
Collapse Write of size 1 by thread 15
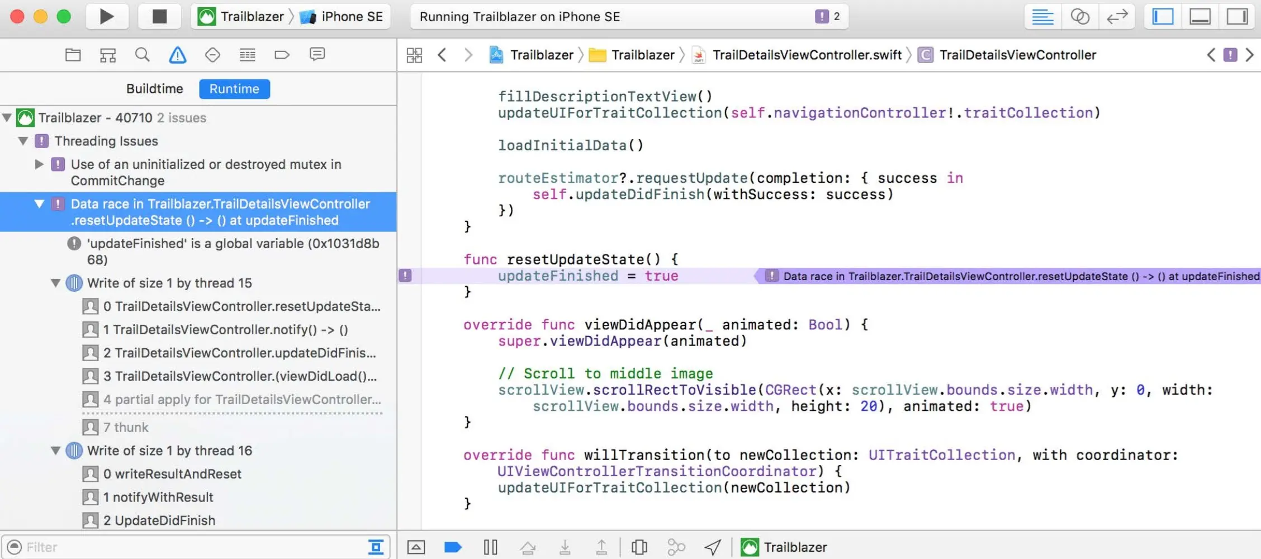point(55,283)
